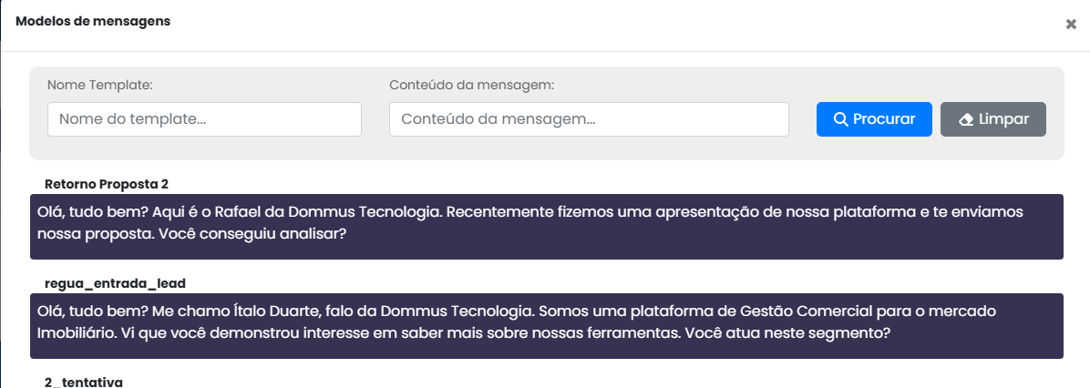Focus the Conteúdo da mensagem input field
This screenshot has height=388, width=1090.
(588, 119)
